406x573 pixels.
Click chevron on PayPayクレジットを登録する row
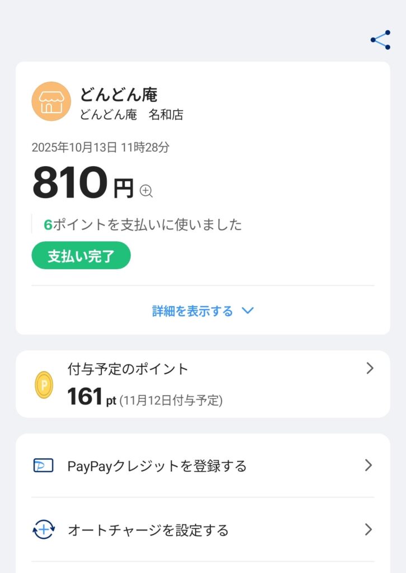point(368,466)
